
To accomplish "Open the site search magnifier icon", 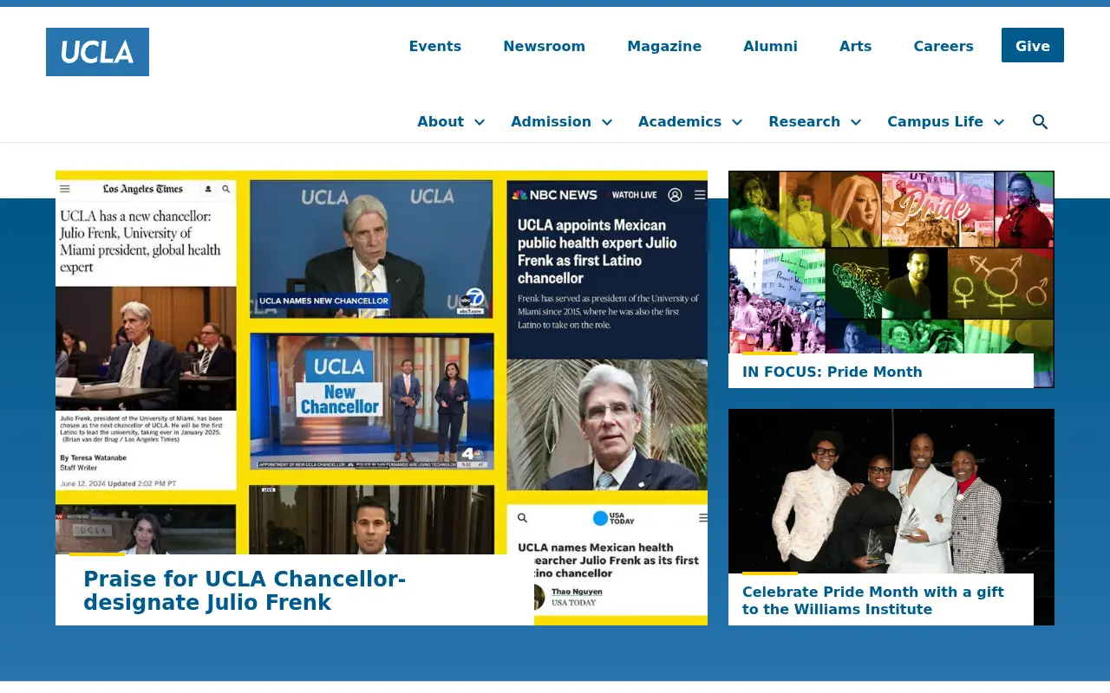I will pyautogui.click(x=1040, y=122).
